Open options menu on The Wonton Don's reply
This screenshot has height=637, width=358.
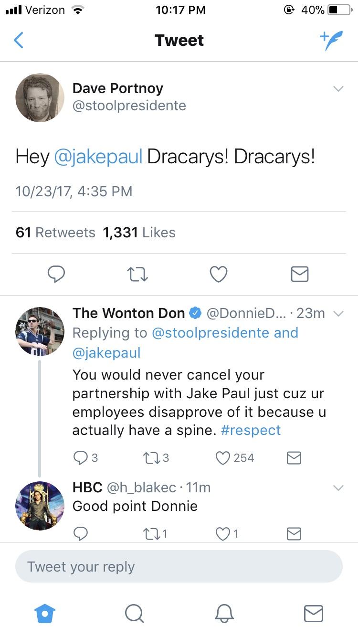click(338, 314)
